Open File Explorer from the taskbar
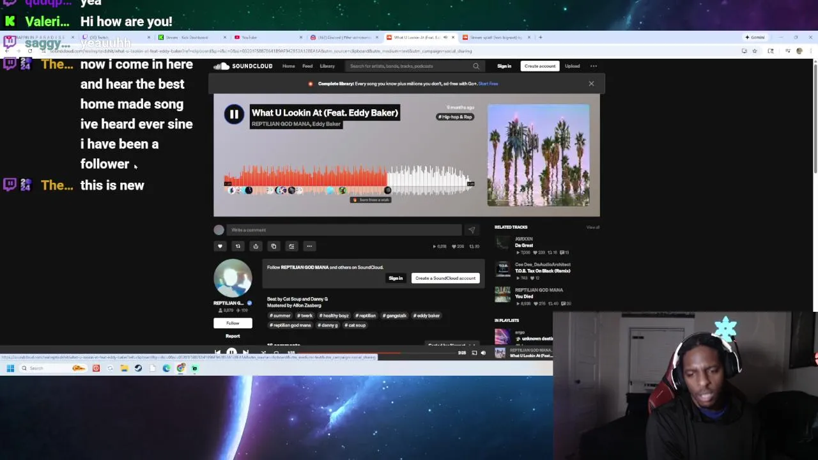The image size is (818, 460). pyautogui.click(x=124, y=368)
